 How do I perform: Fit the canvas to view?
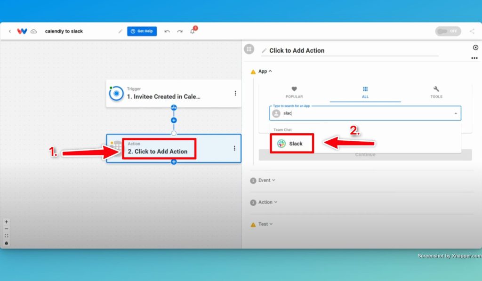(x=7, y=236)
